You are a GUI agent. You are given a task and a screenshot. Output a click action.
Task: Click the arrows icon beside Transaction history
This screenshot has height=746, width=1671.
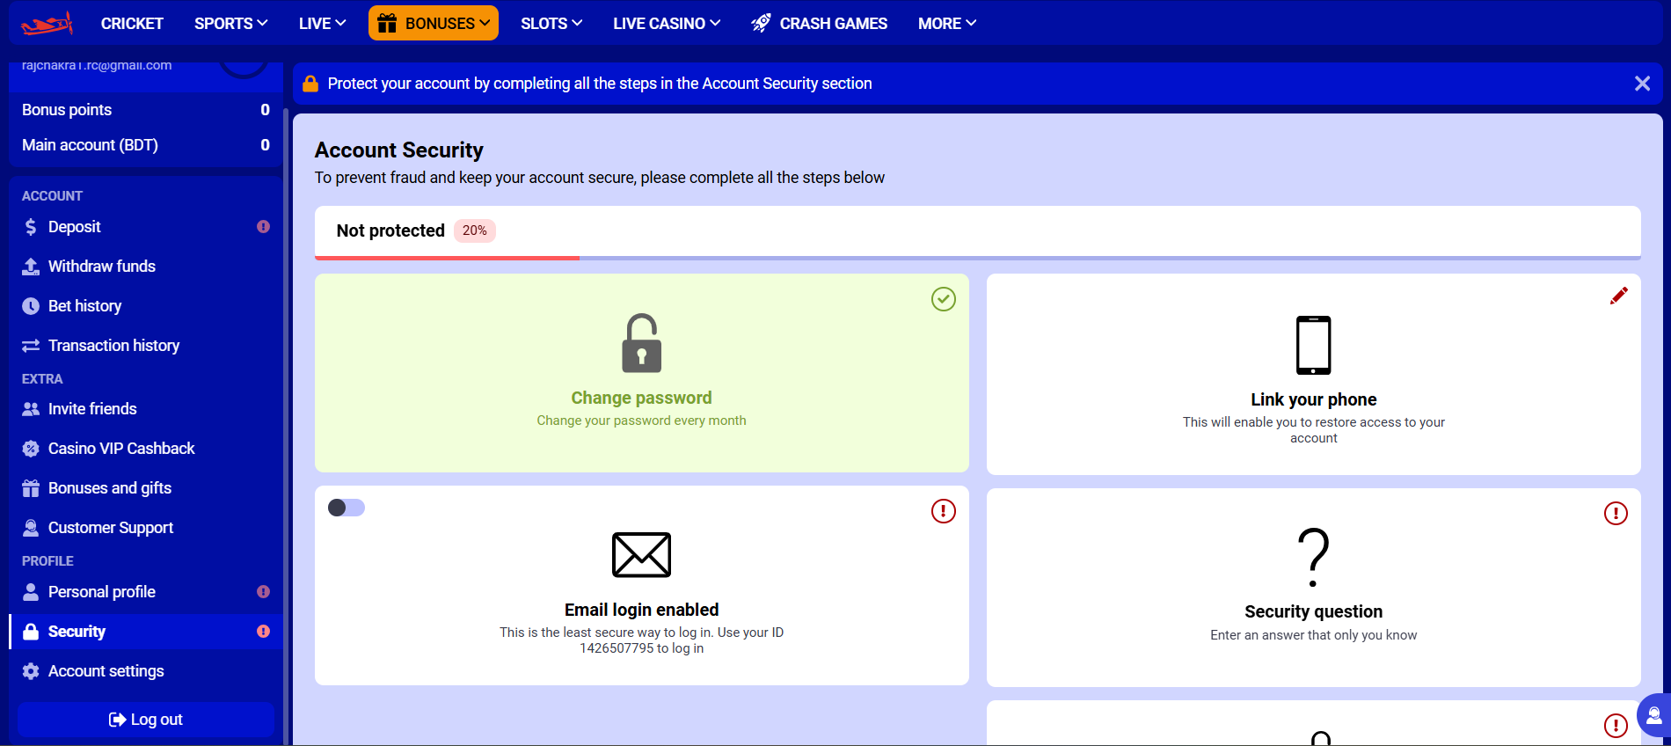(x=31, y=346)
